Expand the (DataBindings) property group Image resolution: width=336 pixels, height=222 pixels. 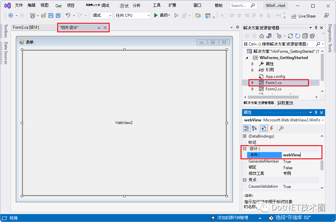click(x=245, y=136)
